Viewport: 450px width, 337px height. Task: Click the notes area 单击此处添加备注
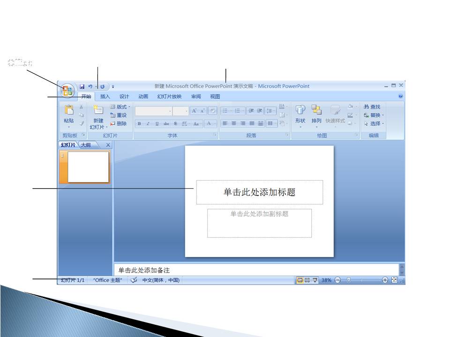pyautogui.click(x=256, y=270)
